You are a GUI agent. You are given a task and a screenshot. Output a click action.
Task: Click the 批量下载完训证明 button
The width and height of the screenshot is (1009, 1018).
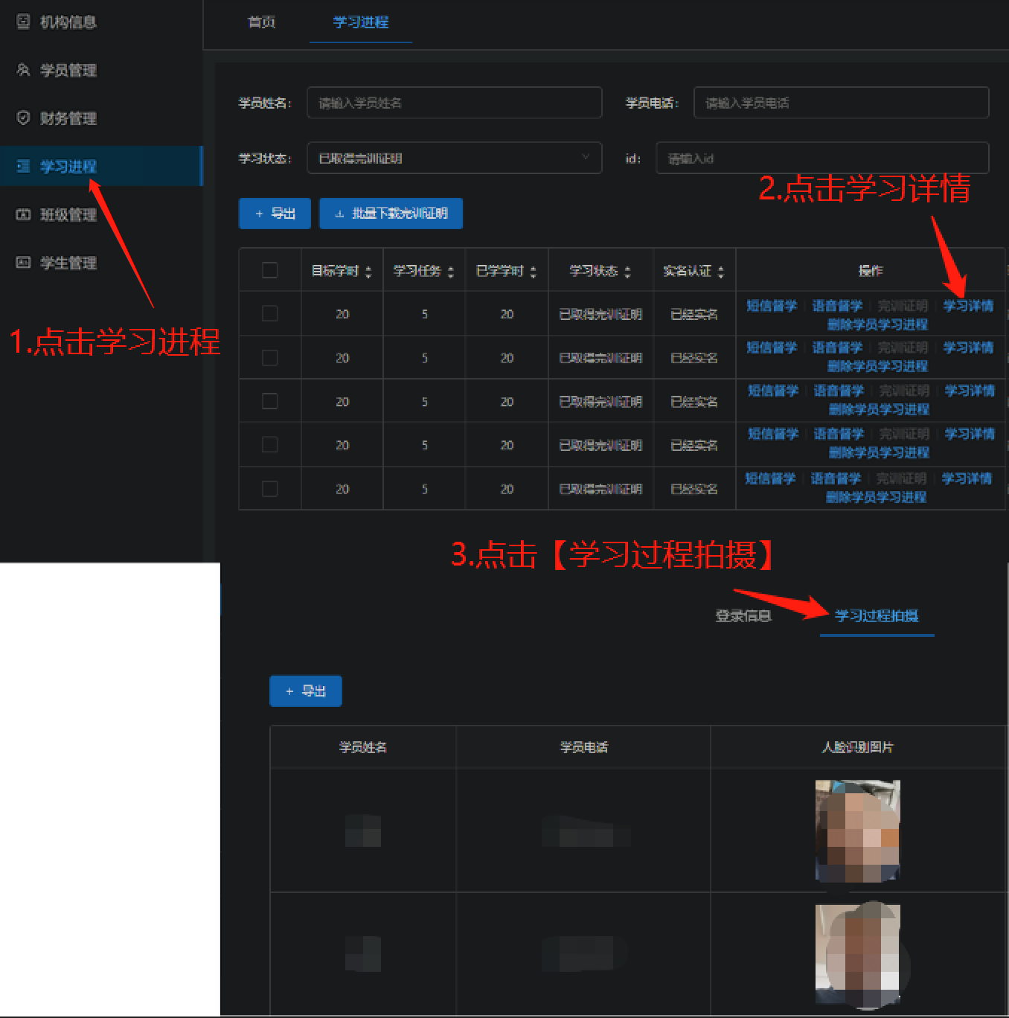coord(391,214)
